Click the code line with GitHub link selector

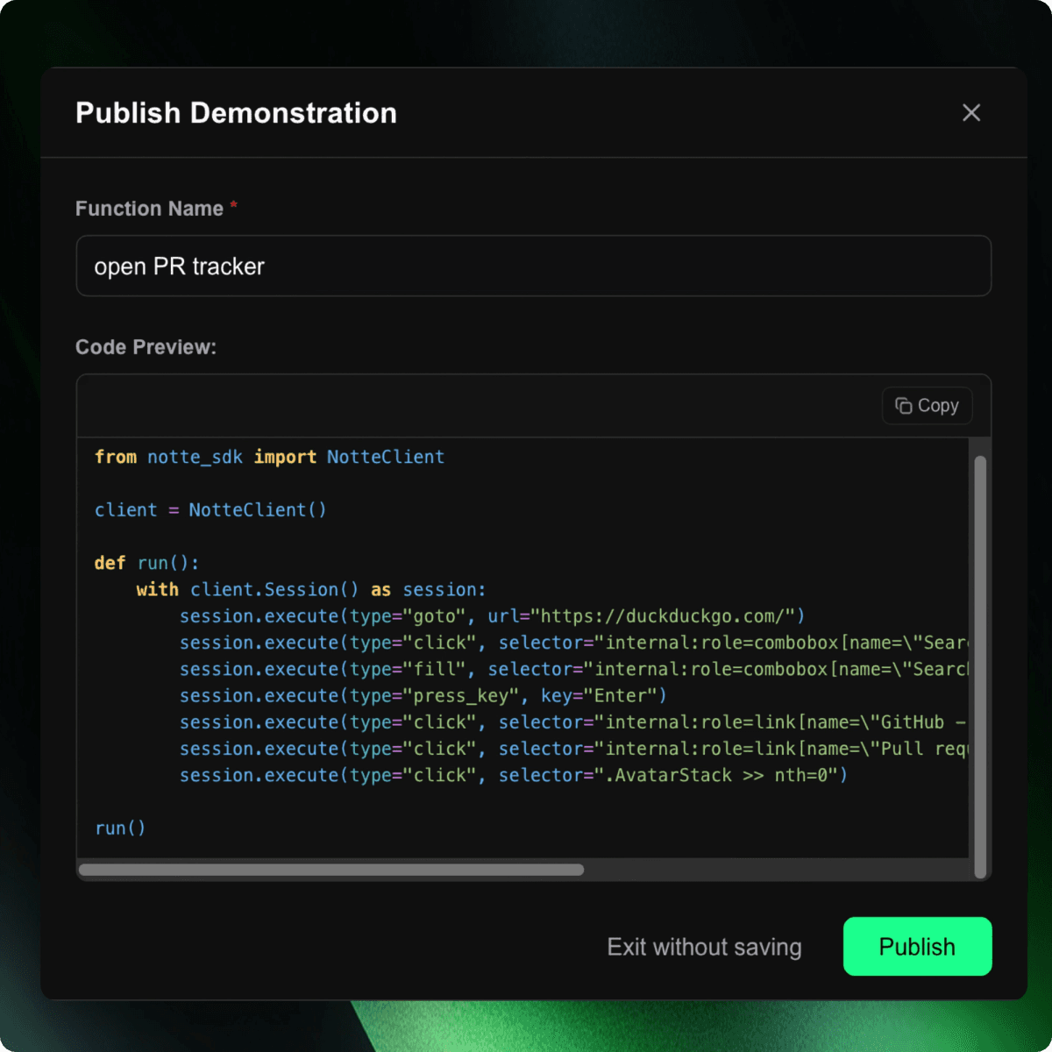point(573,722)
